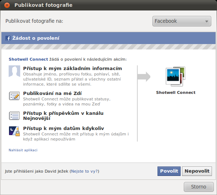Click the Přístup k mým datům kdykoliv heading
This screenshot has width=217, height=195.
click(x=63, y=129)
